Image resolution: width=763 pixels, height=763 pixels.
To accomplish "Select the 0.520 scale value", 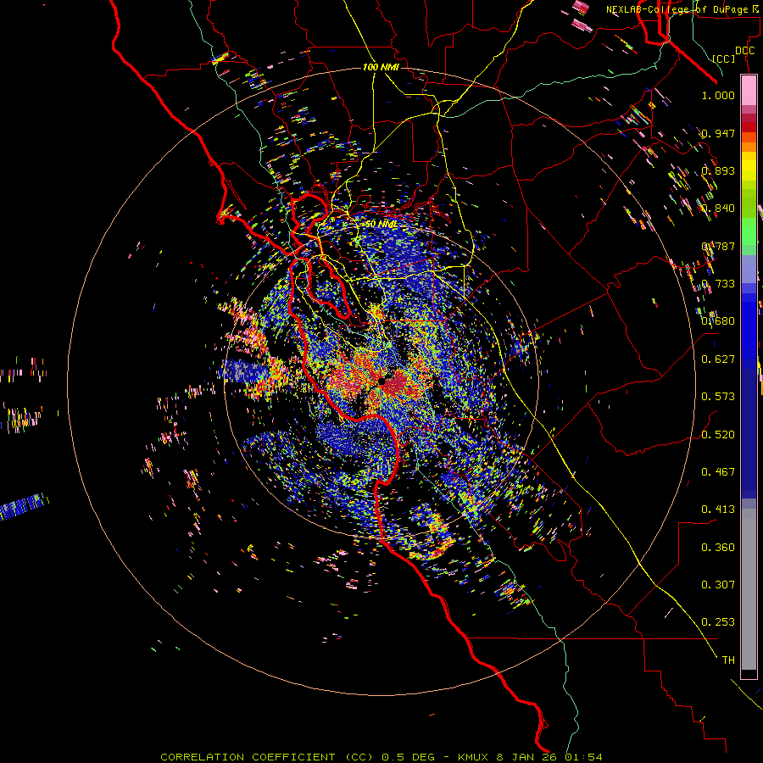I will [718, 435].
